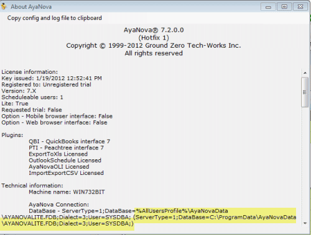The width and height of the screenshot is (311, 235).
Task: Click the vertical scrollbar thumb
Action: click(x=305, y=92)
